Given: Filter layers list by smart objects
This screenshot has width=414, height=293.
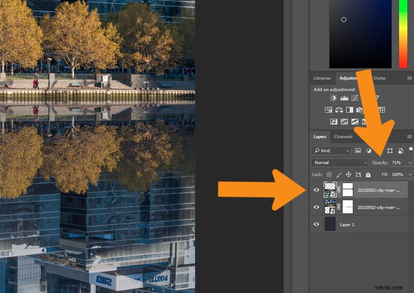Looking at the screenshot, I should click(401, 151).
